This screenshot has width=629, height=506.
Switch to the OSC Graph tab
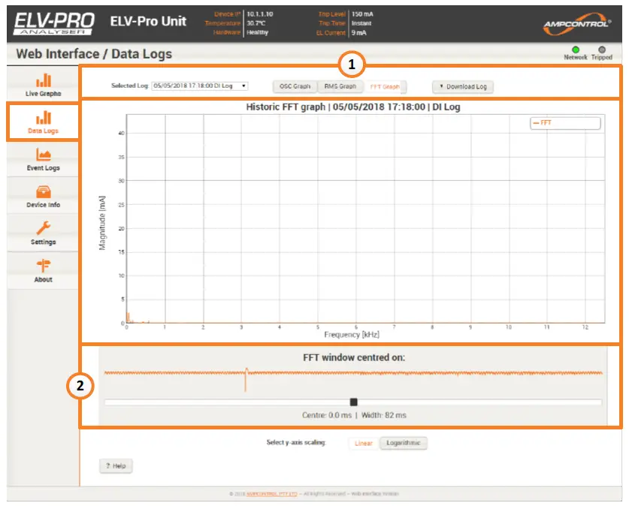(x=295, y=86)
